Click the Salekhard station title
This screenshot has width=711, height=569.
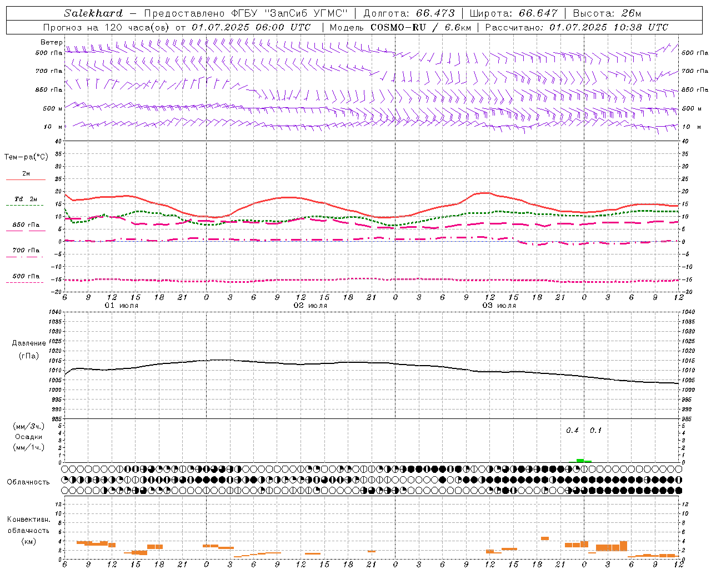(93, 13)
